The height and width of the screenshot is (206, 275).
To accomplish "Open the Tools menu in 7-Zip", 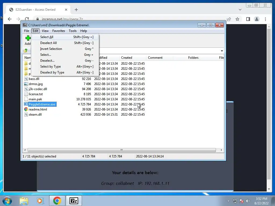I will (x=73, y=31).
